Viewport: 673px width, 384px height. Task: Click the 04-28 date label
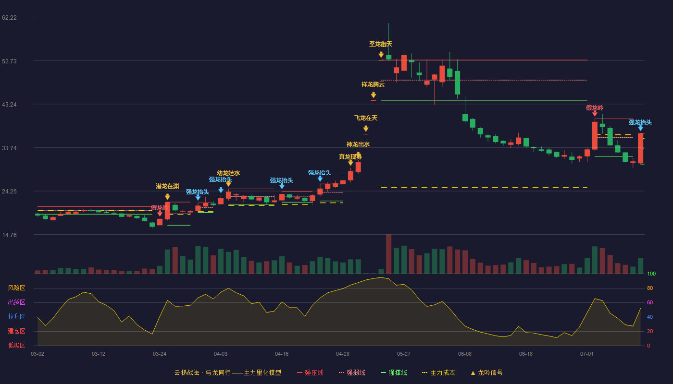pos(343,354)
